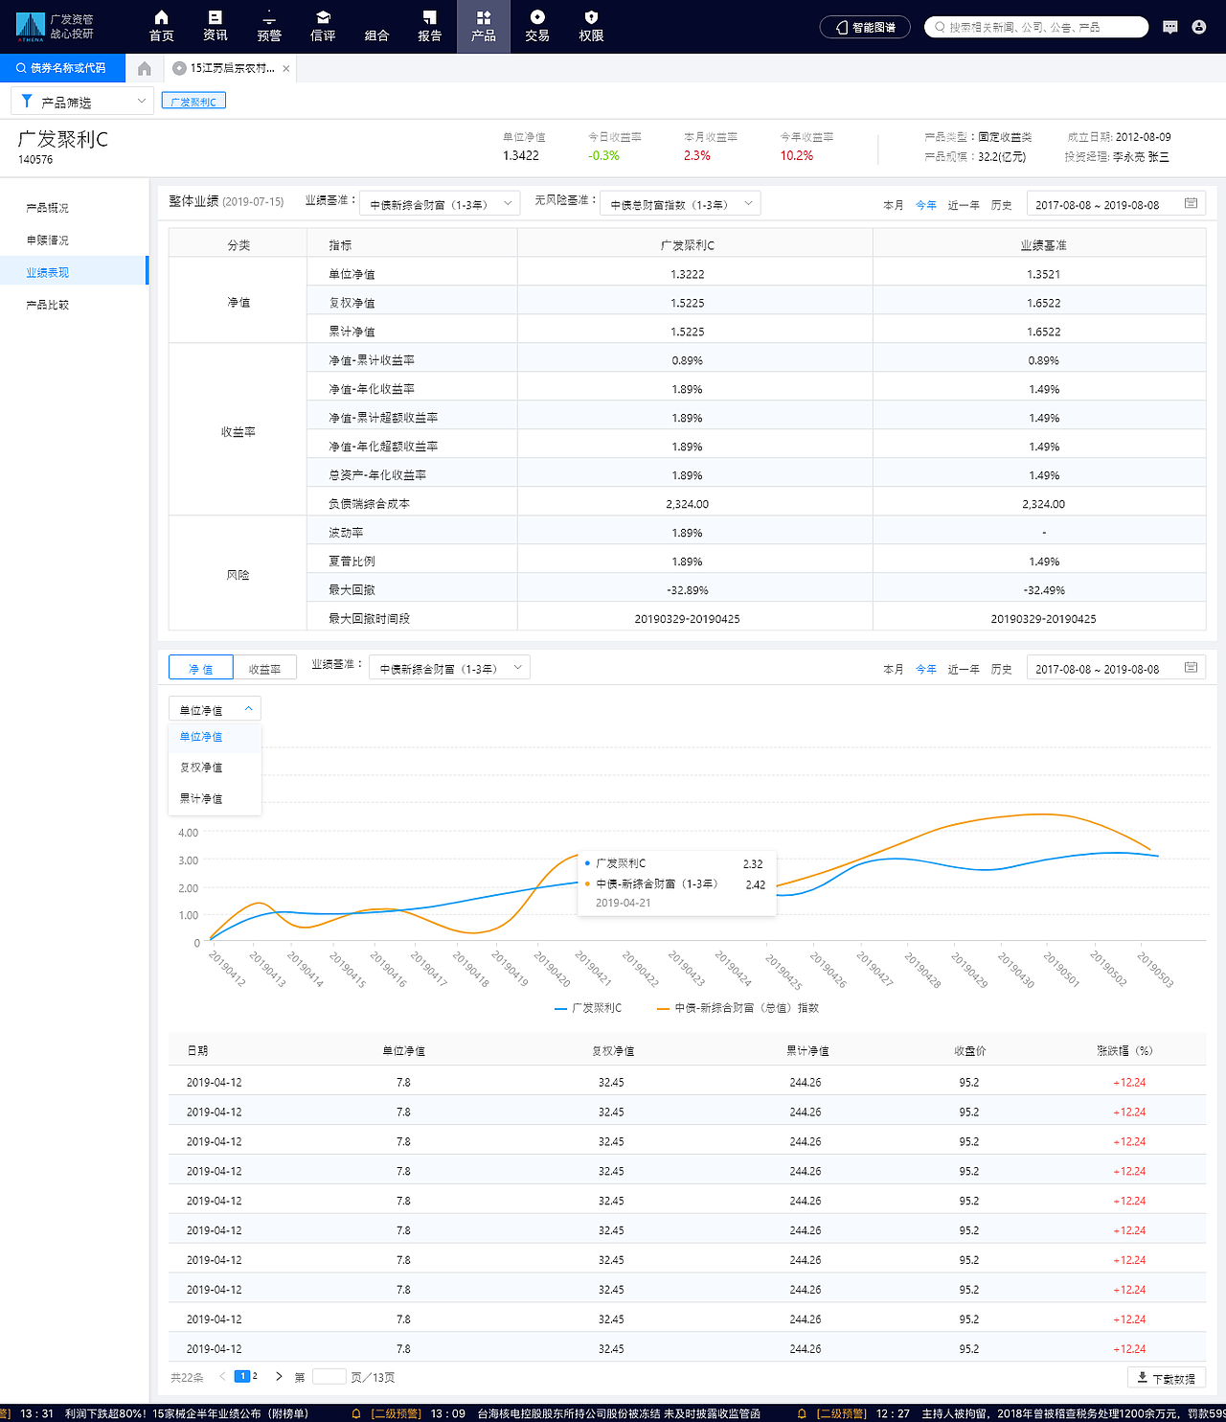This screenshot has width=1226, height=1422.
Task: Open the 无风险基准 dropdown
Action: (x=680, y=203)
